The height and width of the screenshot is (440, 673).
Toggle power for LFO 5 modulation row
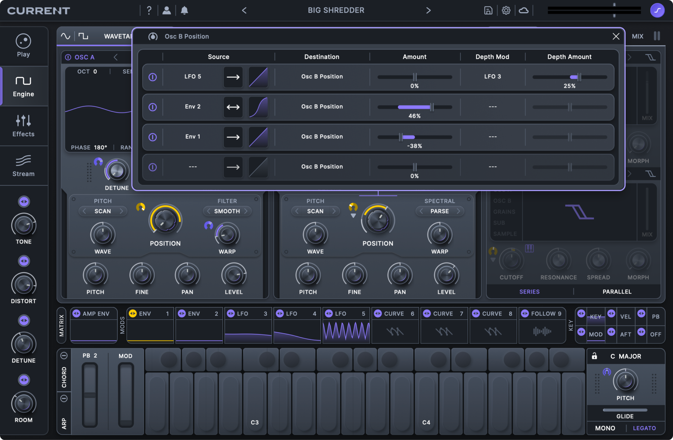pos(153,77)
